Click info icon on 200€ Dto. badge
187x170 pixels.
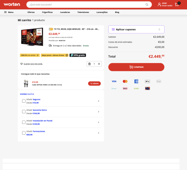(37, 55)
